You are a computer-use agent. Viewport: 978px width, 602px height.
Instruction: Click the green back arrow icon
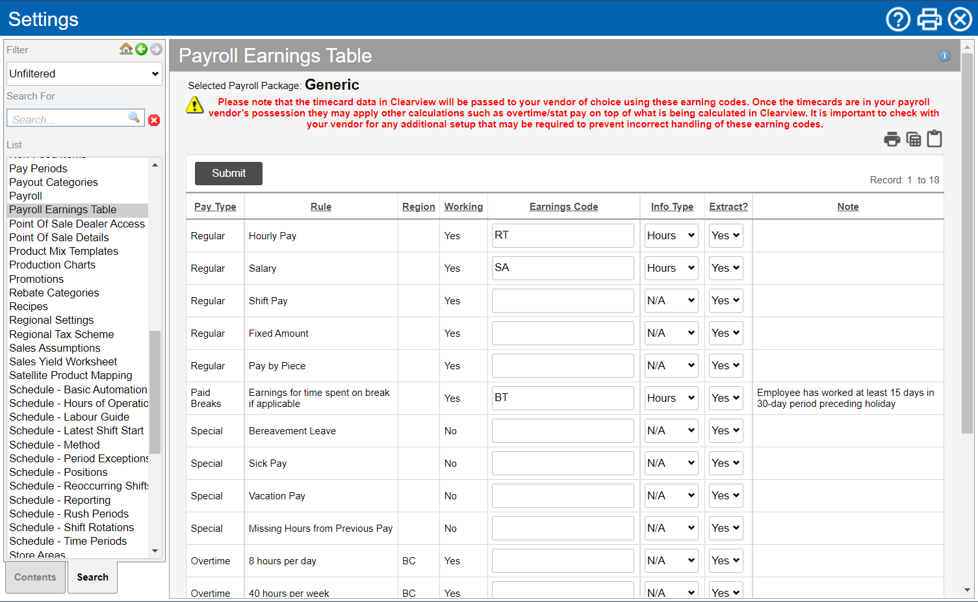point(141,49)
